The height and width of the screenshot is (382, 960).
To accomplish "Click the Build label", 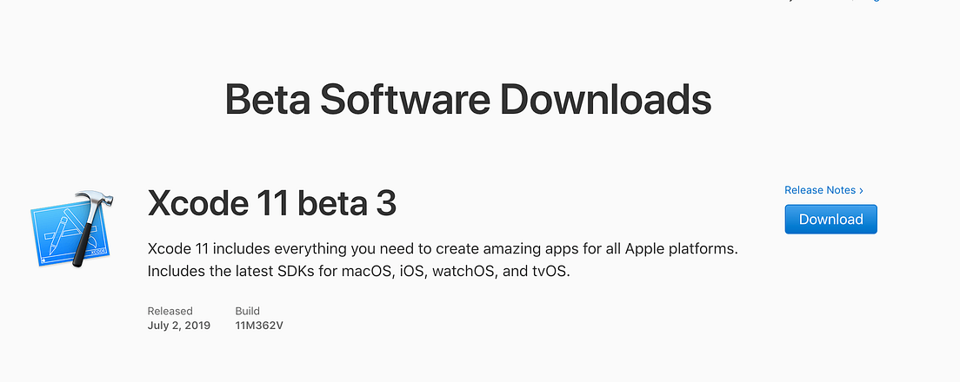I will pos(247,311).
